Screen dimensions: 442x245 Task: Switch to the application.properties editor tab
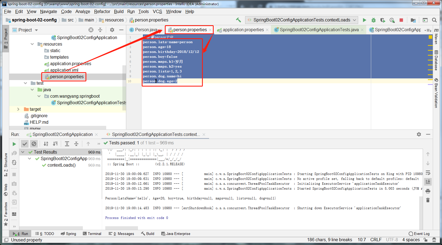[243, 30]
